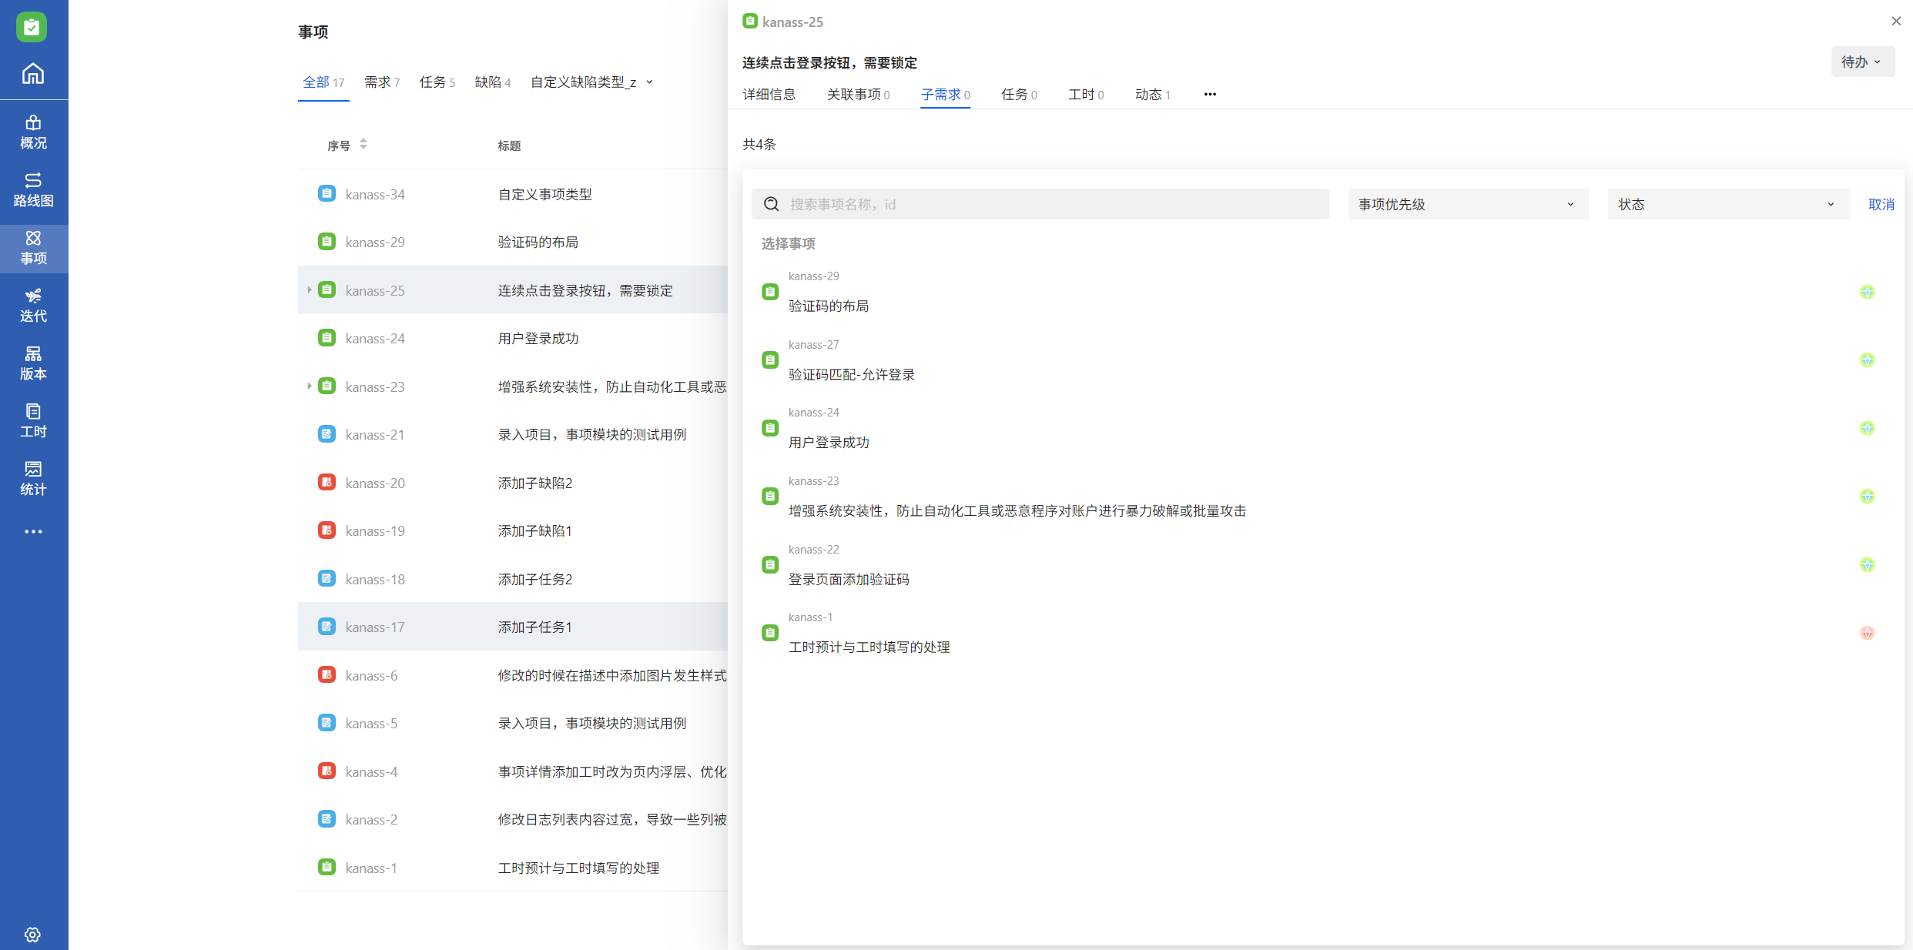Open the 版本 version section
Viewport: 1913px width, 950px height.
33,363
